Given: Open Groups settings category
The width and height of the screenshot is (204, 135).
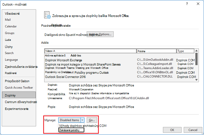Looking at the screenshot, I should click(x=9, y=33).
